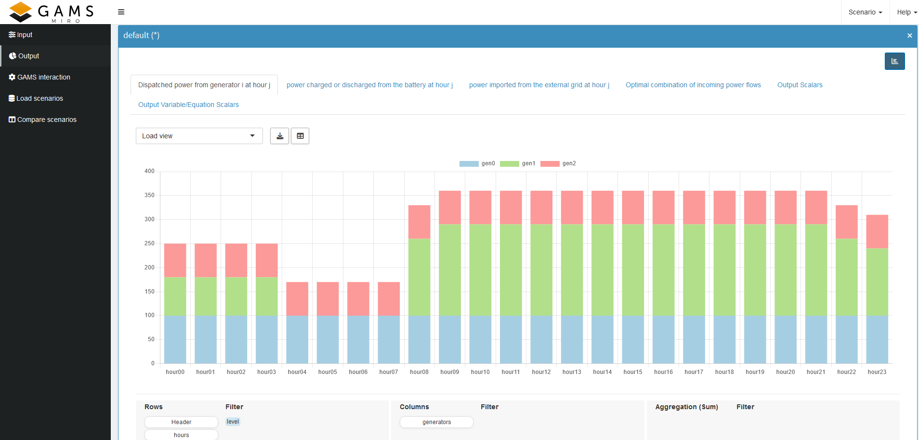Viewport: 919px width, 440px height.
Task: Click the hamburger menu beside the GAMS logo
Action: coord(121,12)
